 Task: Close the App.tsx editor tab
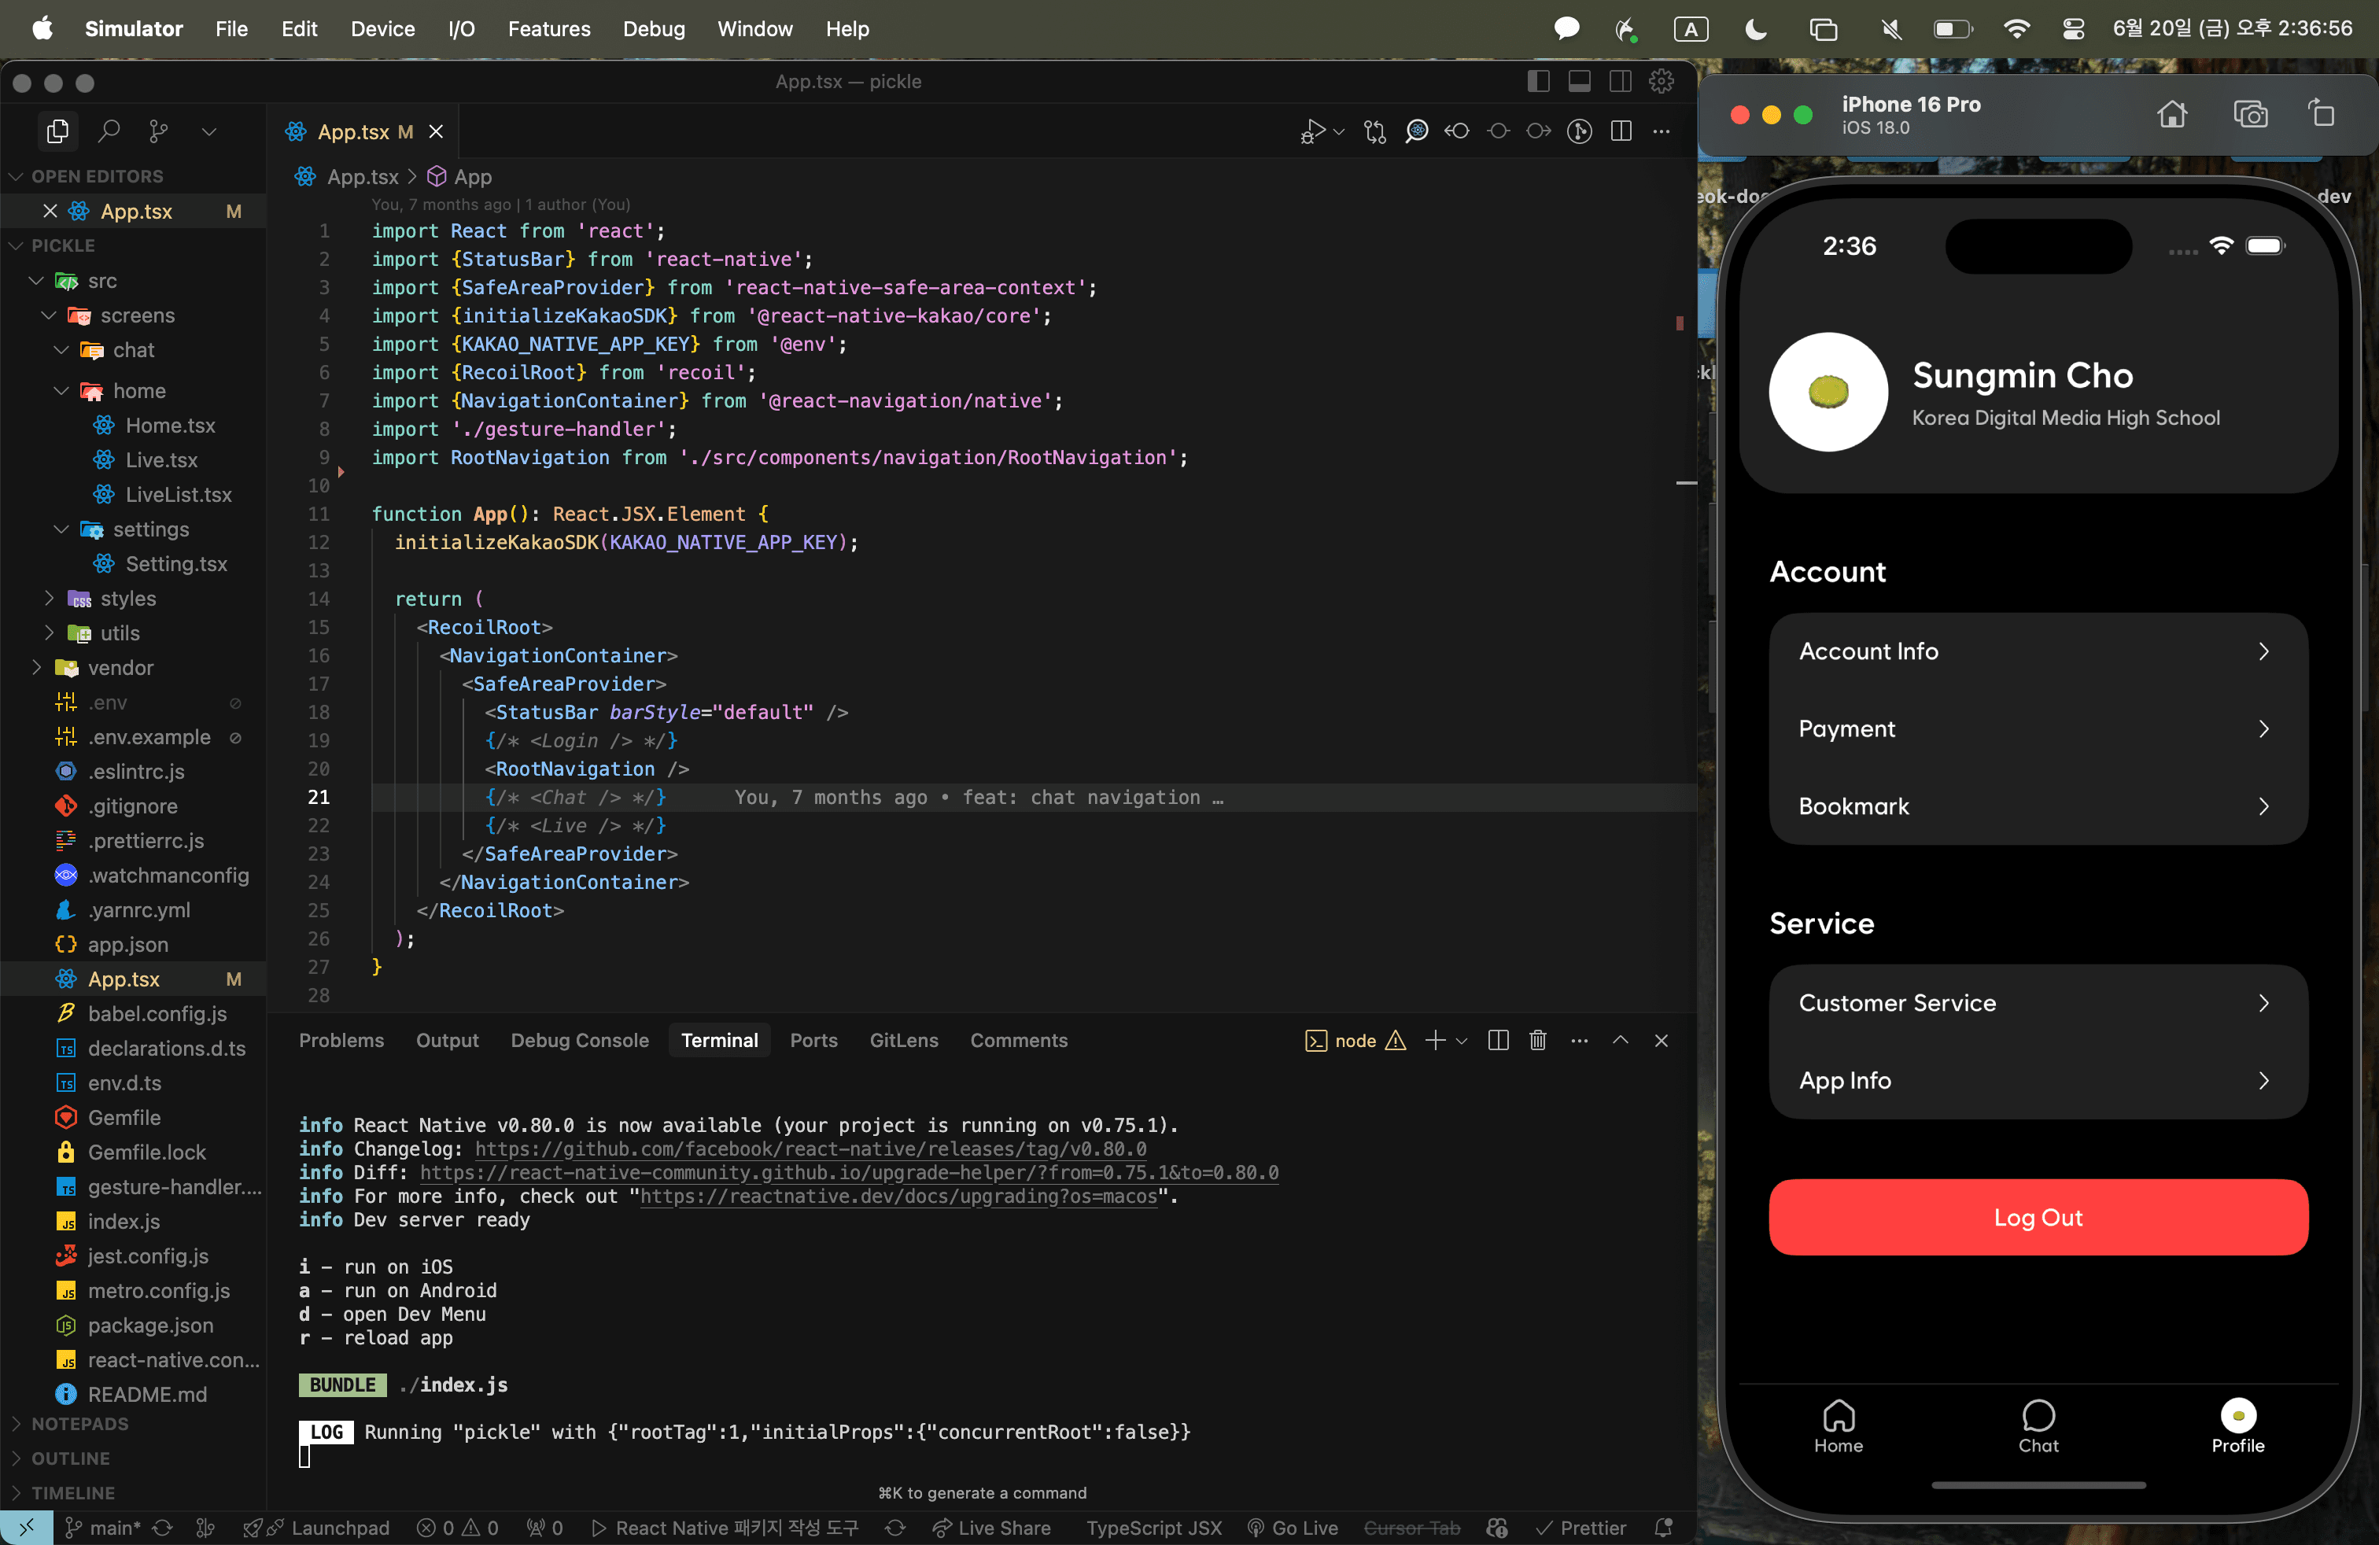click(x=436, y=132)
